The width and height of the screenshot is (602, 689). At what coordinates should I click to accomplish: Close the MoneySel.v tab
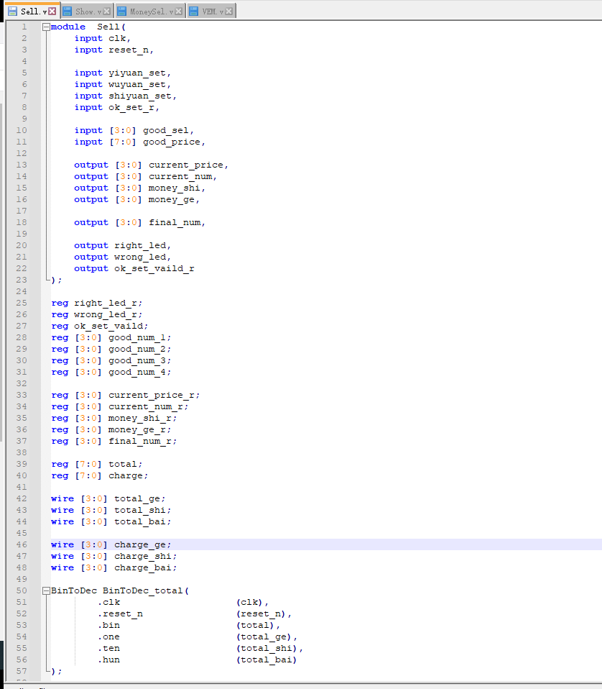coord(178,12)
